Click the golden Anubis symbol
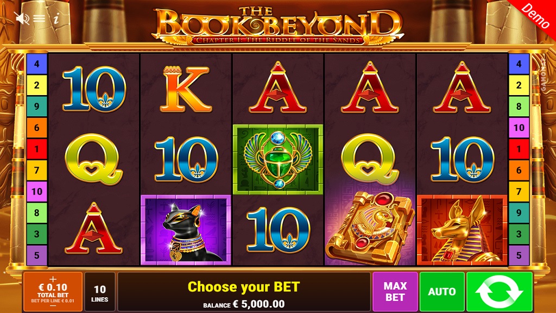 click(x=462, y=230)
